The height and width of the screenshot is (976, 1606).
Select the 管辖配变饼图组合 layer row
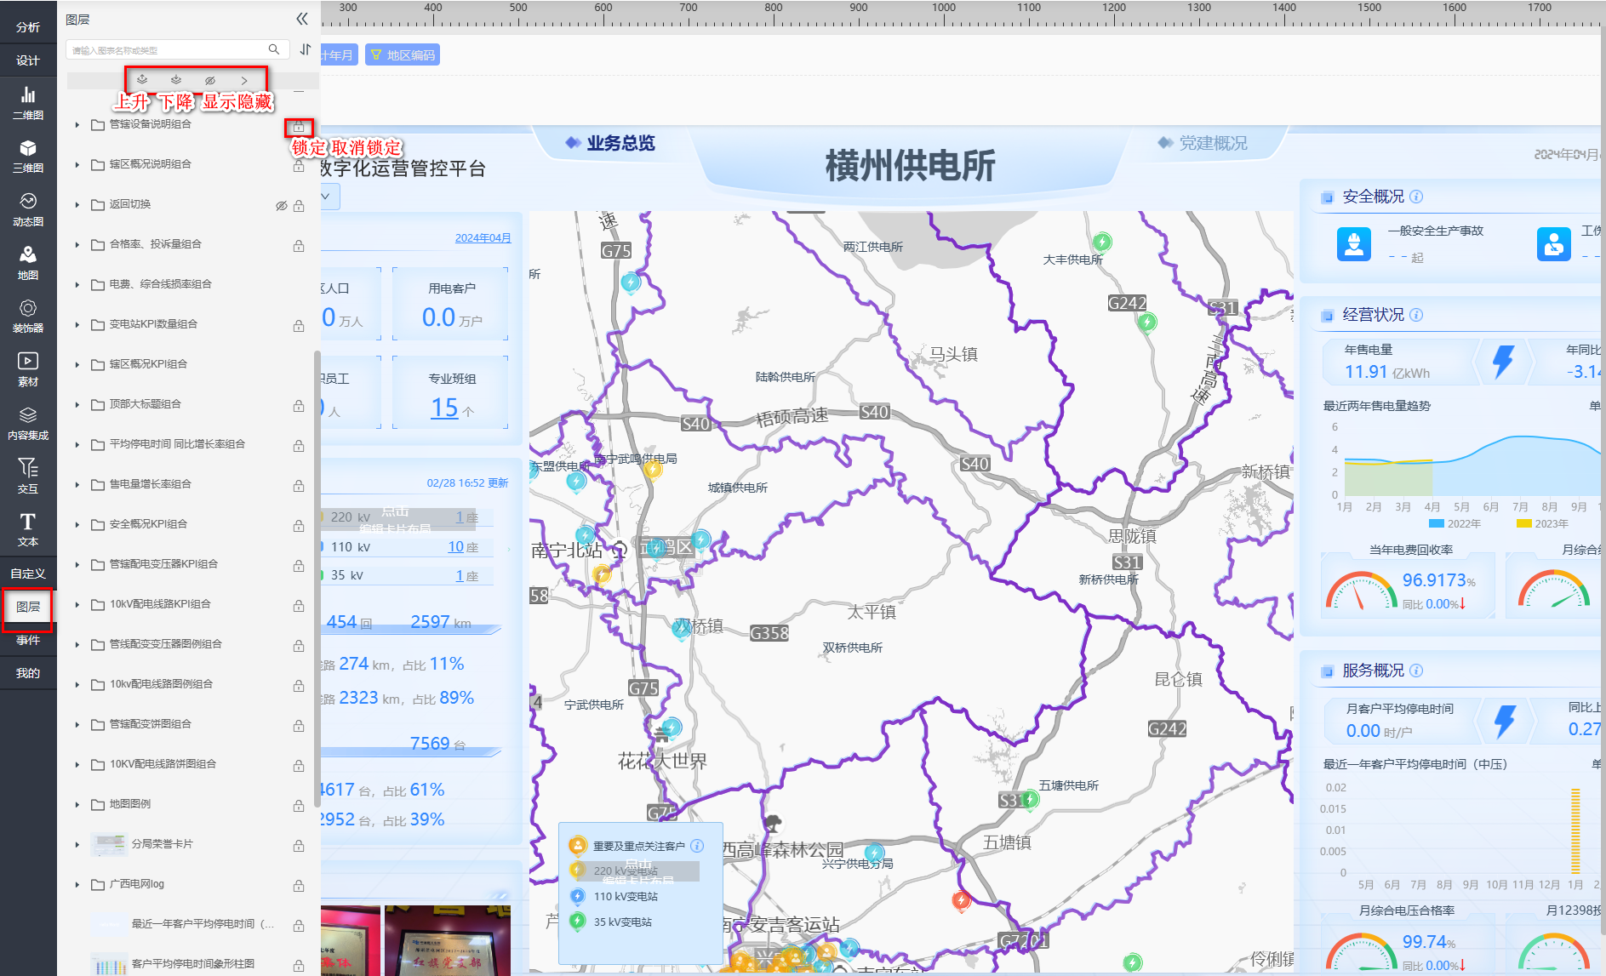click(189, 724)
